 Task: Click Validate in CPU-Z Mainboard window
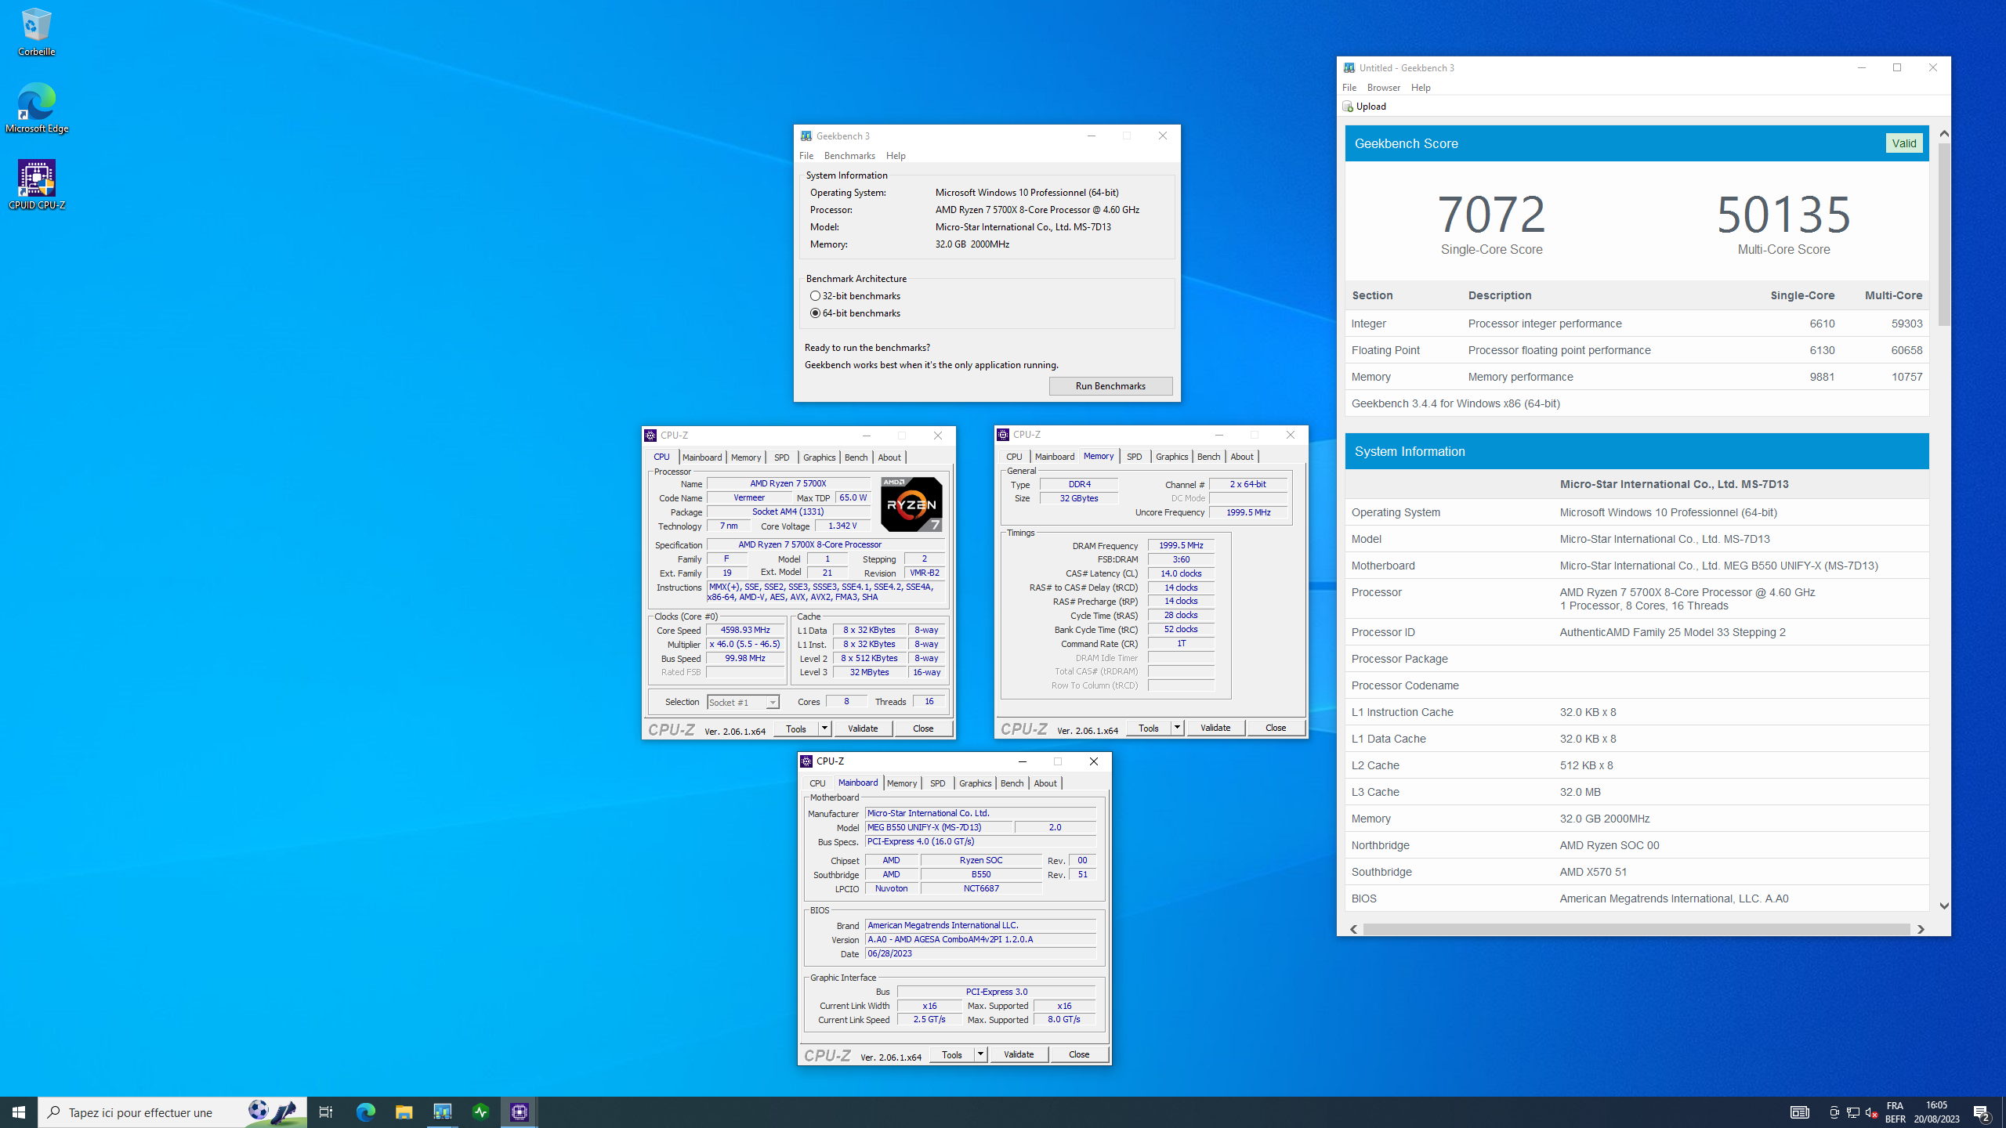1019,1054
